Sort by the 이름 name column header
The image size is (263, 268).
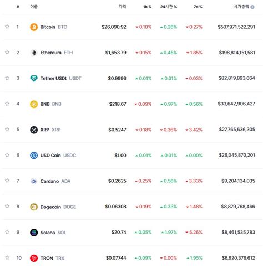[x=34, y=7]
